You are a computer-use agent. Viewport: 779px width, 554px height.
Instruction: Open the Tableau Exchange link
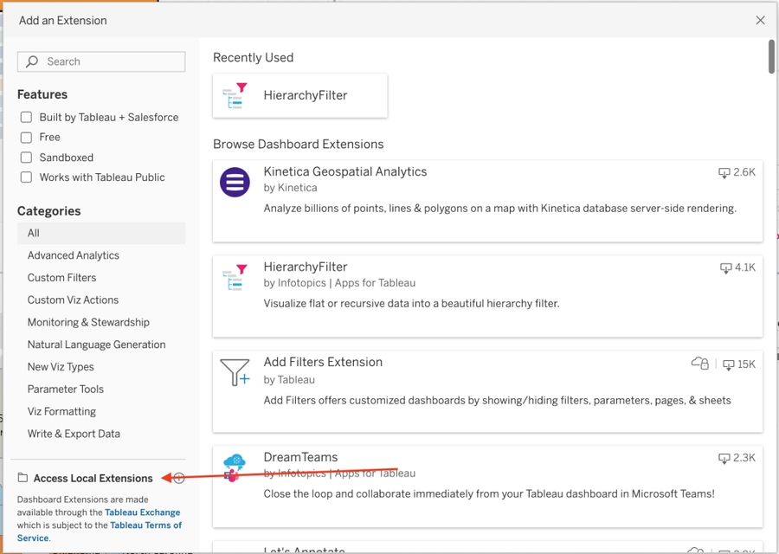pyautogui.click(x=143, y=512)
